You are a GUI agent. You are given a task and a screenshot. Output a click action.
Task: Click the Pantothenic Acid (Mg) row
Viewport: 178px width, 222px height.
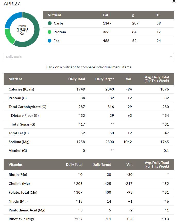tap(89, 210)
